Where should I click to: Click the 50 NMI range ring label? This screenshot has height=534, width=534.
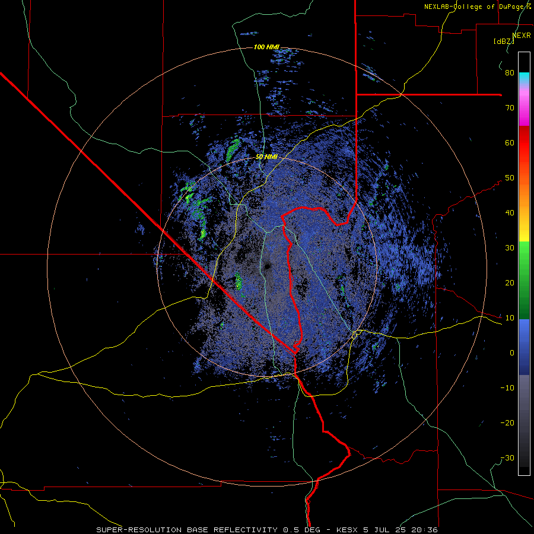(x=266, y=157)
